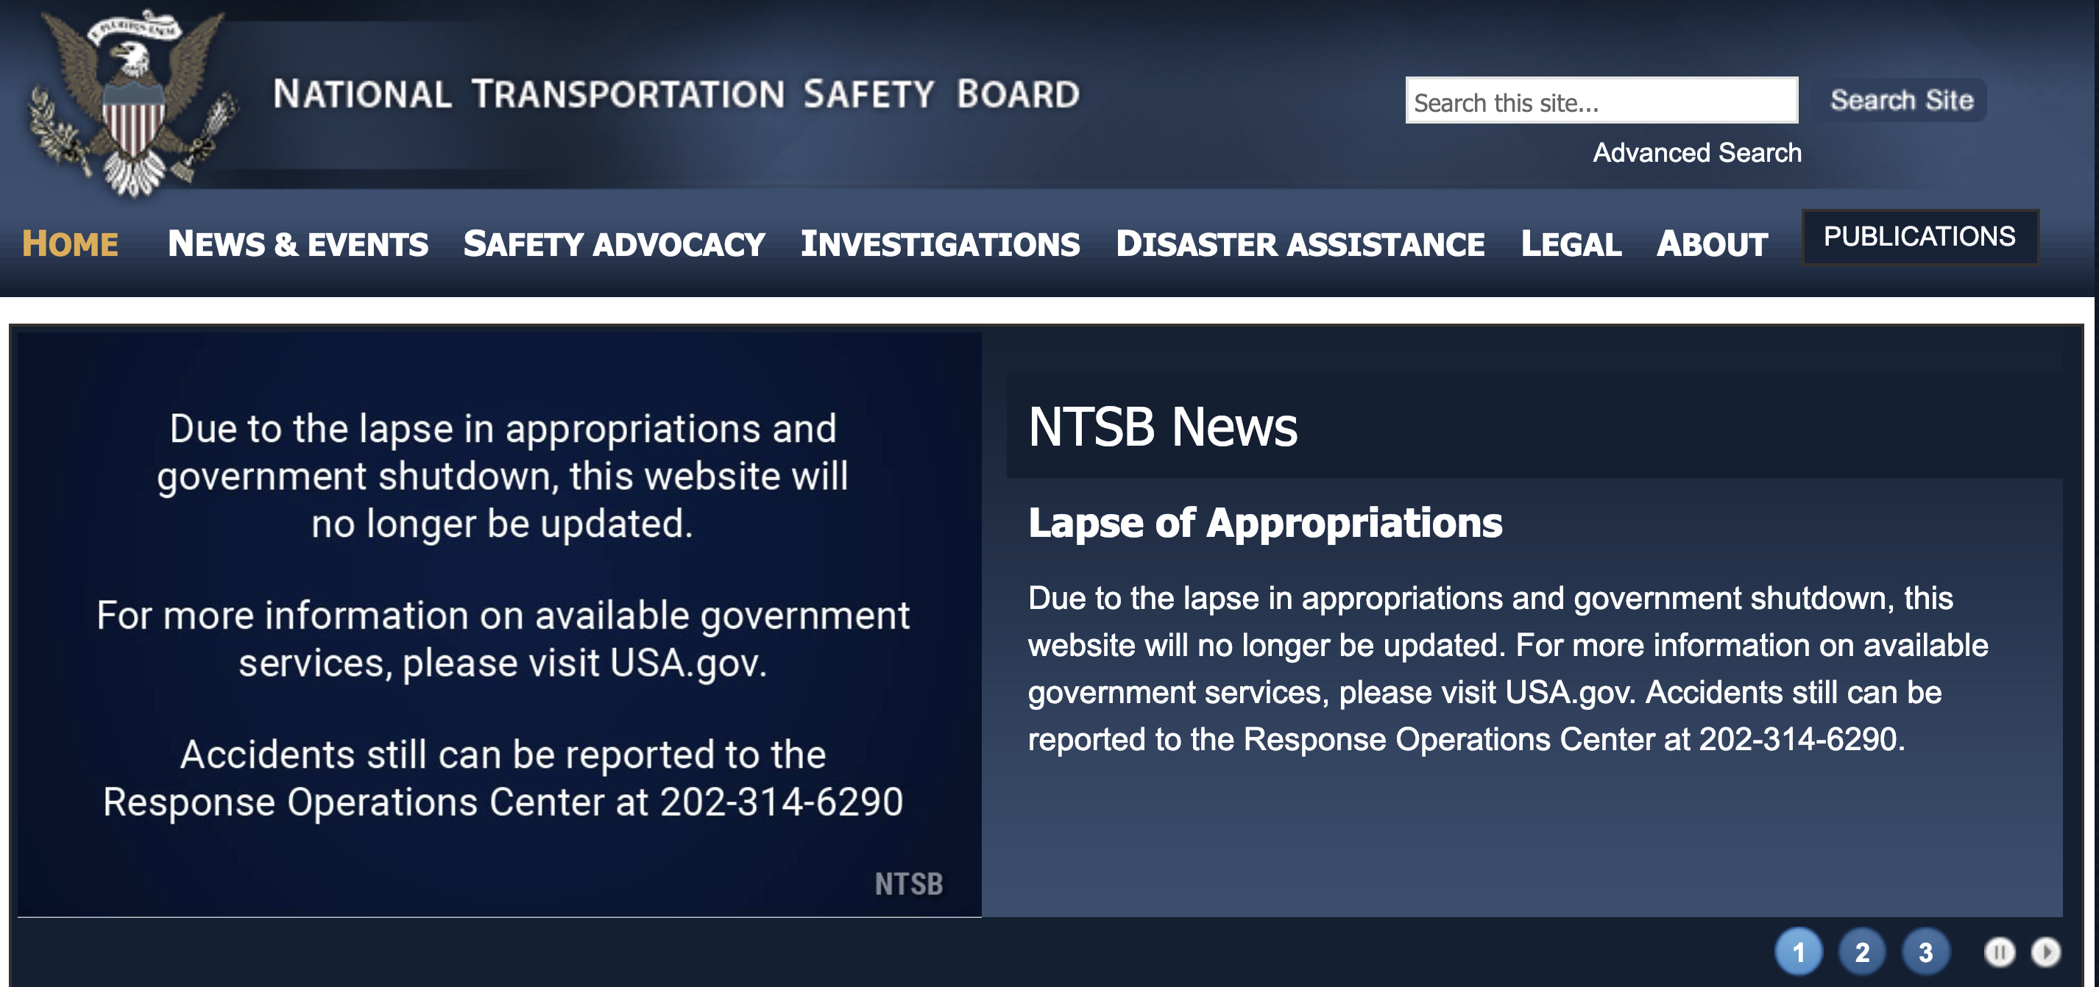The height and width of the screenshot is (987, 2099).
Task: Click the slideshow next arrow
Action: (x=2045, y=952)
